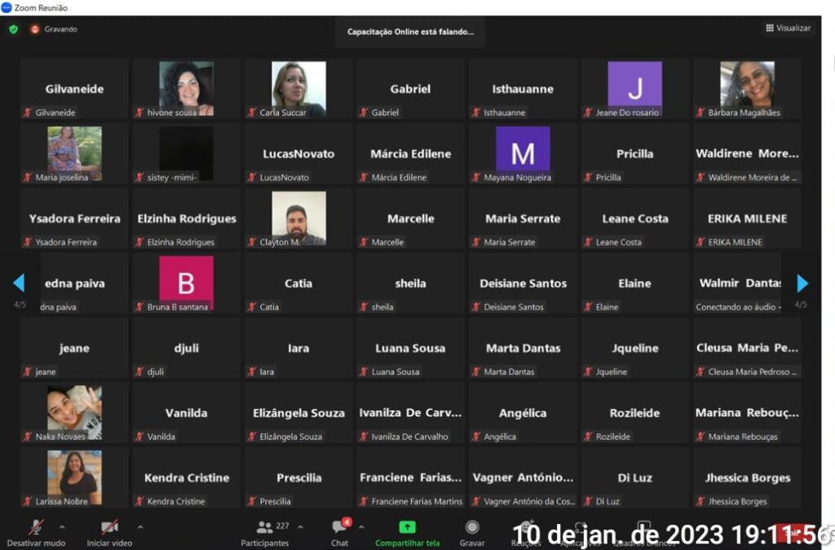The height and width of the screenshot is (550, 835).
Task: Select Carla Succar's video tile
Action: [x=298, y=87]
